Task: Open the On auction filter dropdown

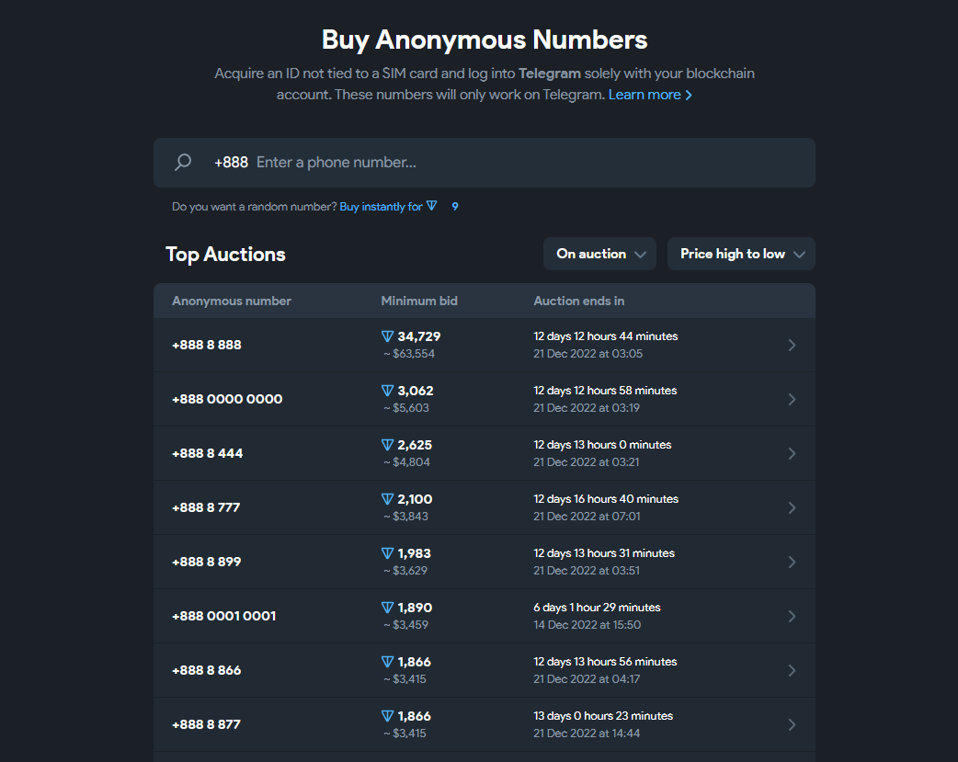Action: pyautogui.click(x=600, y=255)
